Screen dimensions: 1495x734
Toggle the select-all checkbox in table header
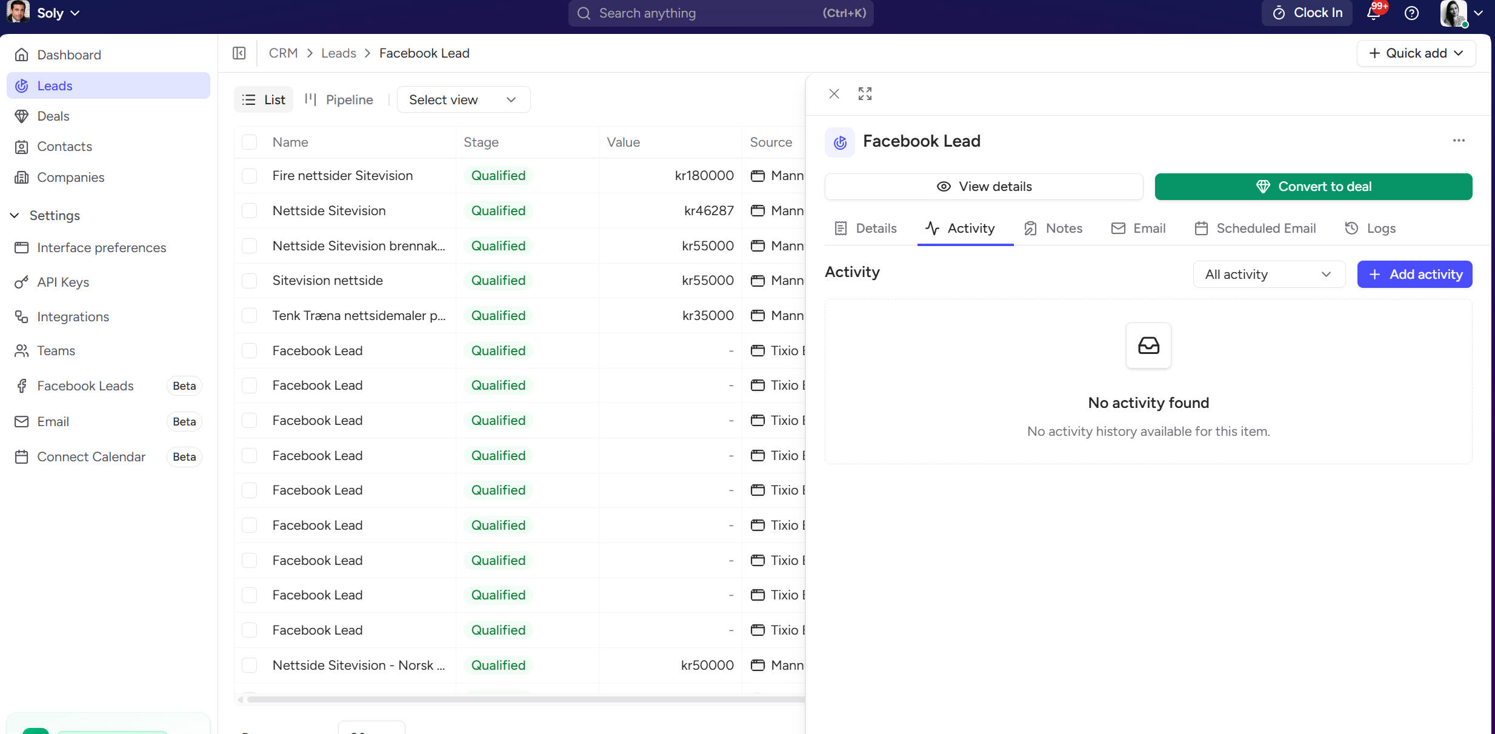point(249,142)
